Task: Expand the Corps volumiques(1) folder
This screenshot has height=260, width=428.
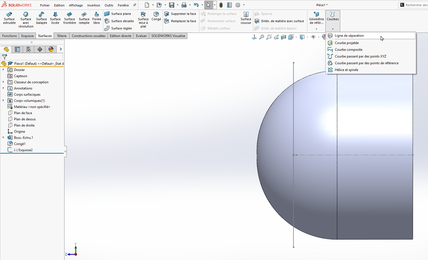Action: (x=3, y=101)
